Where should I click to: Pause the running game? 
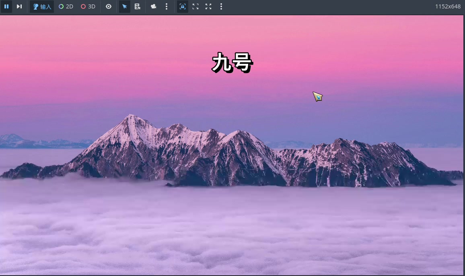coord(6,6)
